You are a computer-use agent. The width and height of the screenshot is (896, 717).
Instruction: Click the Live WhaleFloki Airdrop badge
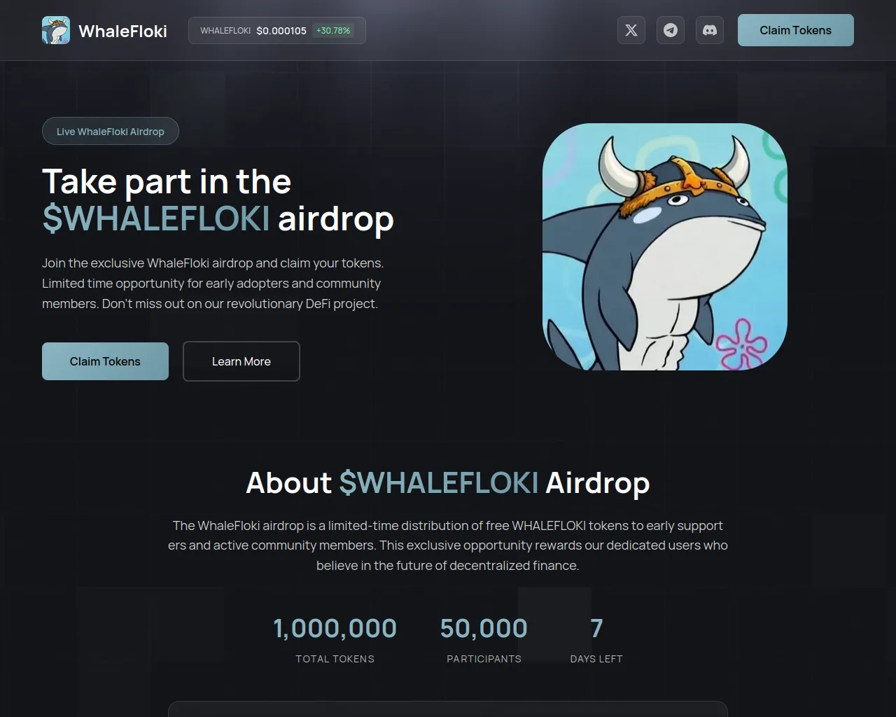tap(111, 131)
